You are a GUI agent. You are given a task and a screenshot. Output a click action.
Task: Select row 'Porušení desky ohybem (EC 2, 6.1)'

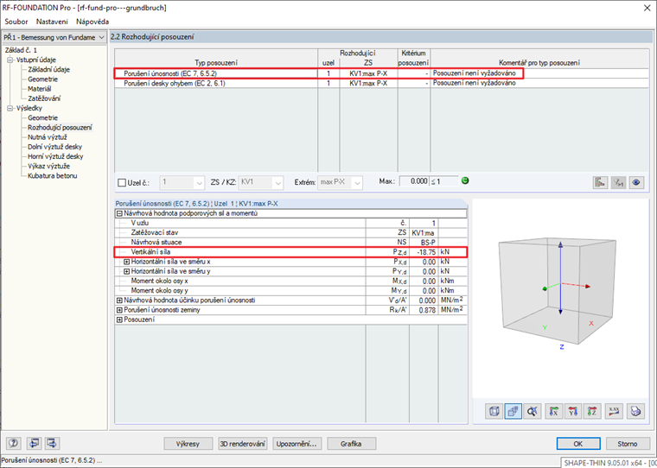tap(381, 83)
